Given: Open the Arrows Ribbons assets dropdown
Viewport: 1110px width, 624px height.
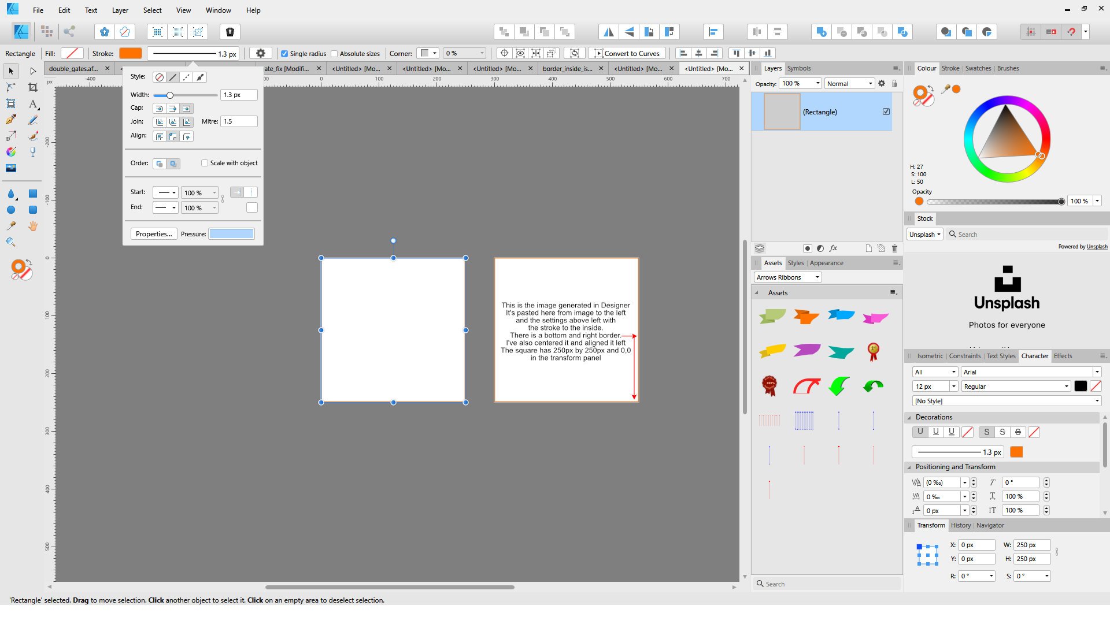Looking at the screenshot, I should pos(787,277).
